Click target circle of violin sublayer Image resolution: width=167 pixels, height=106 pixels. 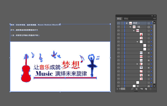(x=149, y=34)
